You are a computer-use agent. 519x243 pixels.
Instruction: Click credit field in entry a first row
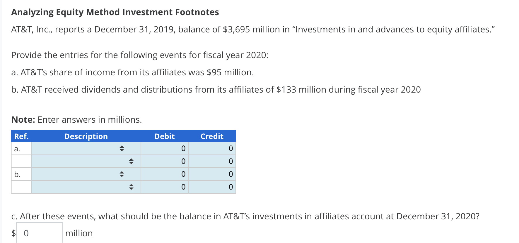click(212, 149)
